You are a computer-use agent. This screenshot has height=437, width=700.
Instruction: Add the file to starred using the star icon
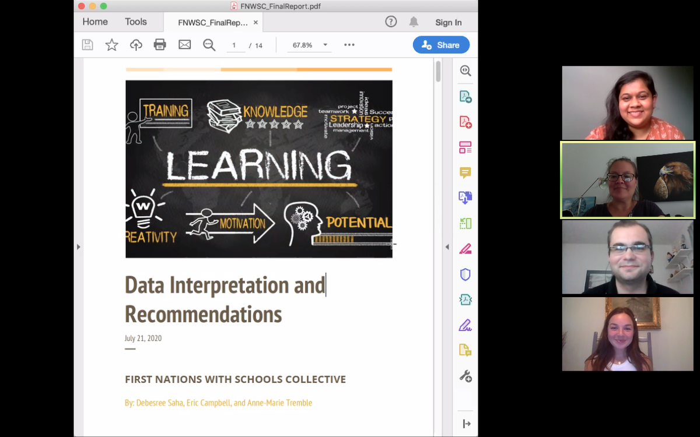click(111, 45)
